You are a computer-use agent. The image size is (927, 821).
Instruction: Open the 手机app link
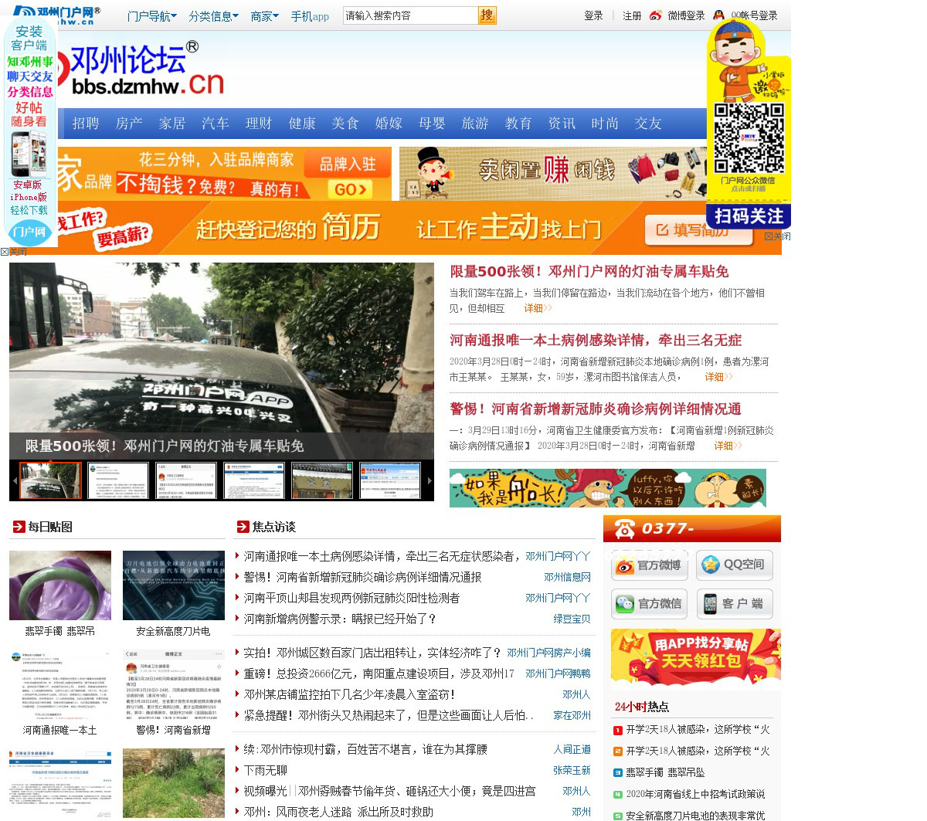point(310,15)
